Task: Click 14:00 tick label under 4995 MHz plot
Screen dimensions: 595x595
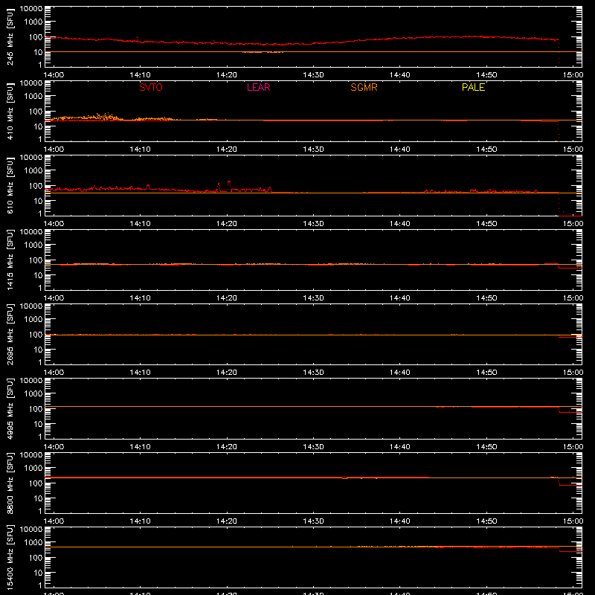Action: coord(54,447)
